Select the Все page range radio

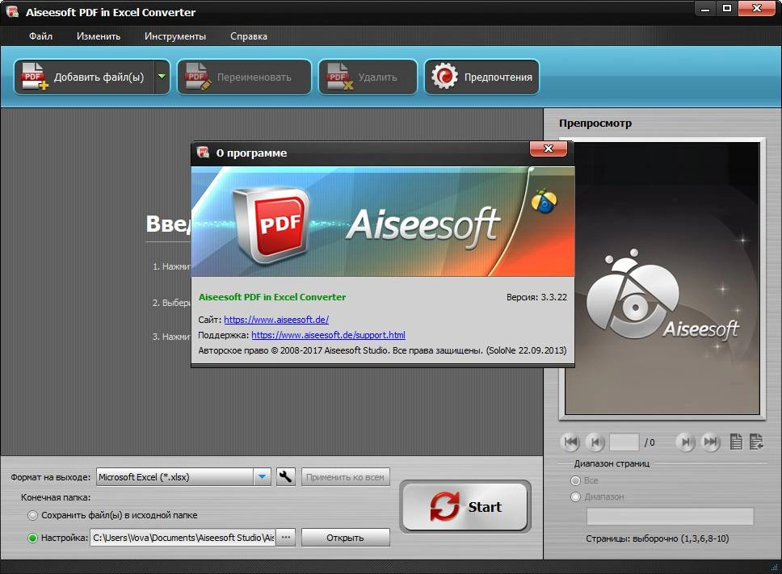coord(575,480)
